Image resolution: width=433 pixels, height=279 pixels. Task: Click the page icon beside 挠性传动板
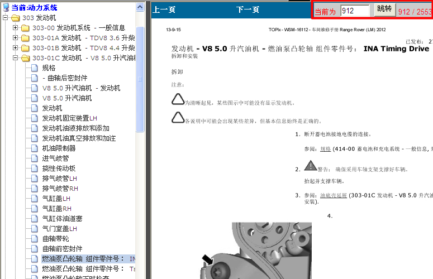pos(35,169)
